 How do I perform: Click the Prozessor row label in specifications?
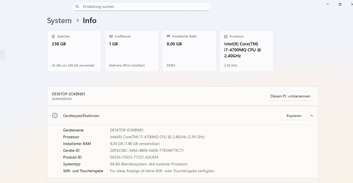[71, 137]
